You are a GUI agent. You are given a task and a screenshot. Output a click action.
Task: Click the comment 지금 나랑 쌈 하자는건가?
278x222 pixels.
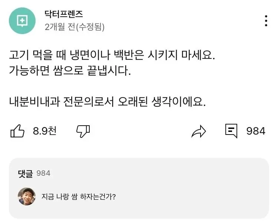pyautogui.click(x=79, y=196)
